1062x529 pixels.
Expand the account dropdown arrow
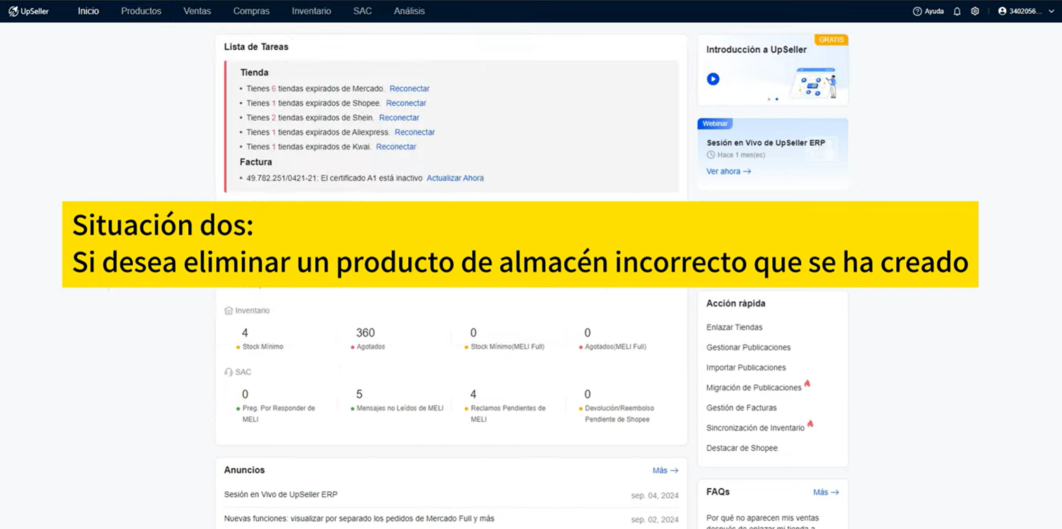click(1051, 11)
